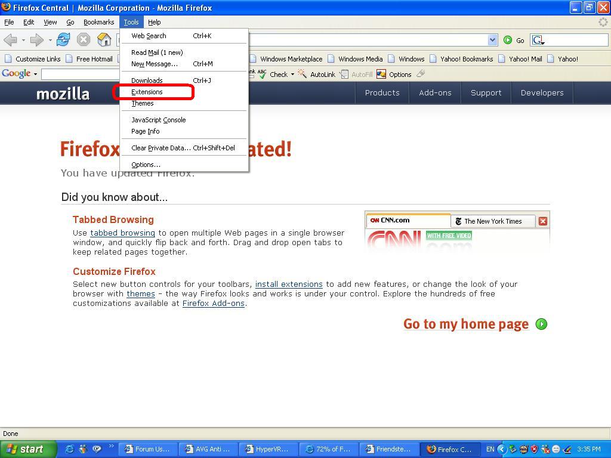Viewport: 611px width, 458px height.
Task: Click the green arrow beside Go to my home page
Action: [541, 324]
